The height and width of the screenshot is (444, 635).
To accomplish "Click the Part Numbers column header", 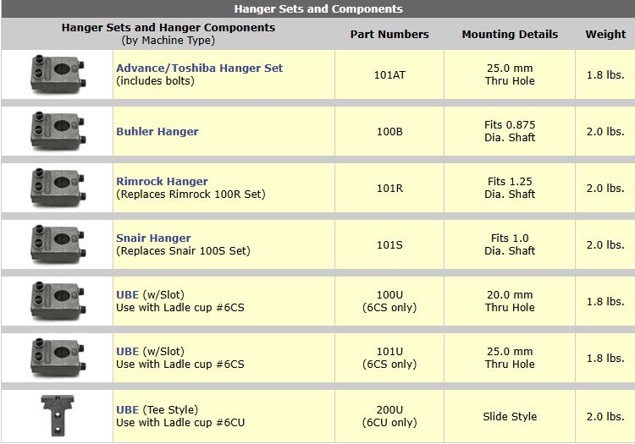I will [x=389, y=35].
